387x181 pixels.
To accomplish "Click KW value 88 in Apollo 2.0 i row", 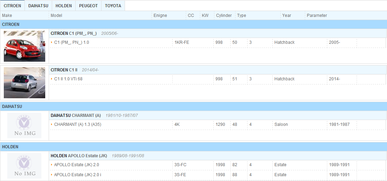I will [235, 174].
